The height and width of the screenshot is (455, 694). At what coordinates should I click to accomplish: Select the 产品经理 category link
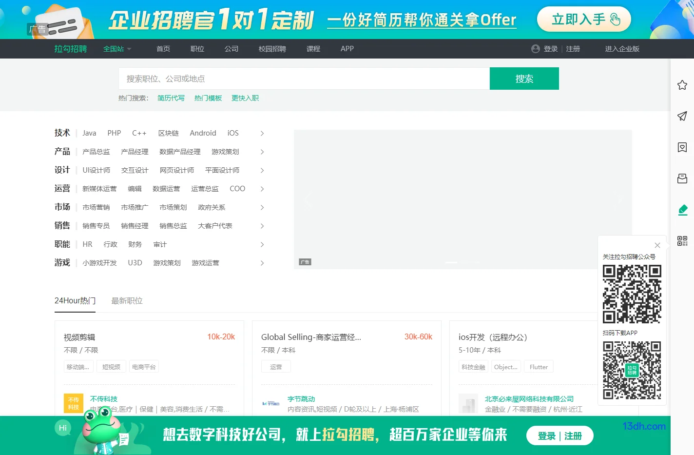point(135,152)
